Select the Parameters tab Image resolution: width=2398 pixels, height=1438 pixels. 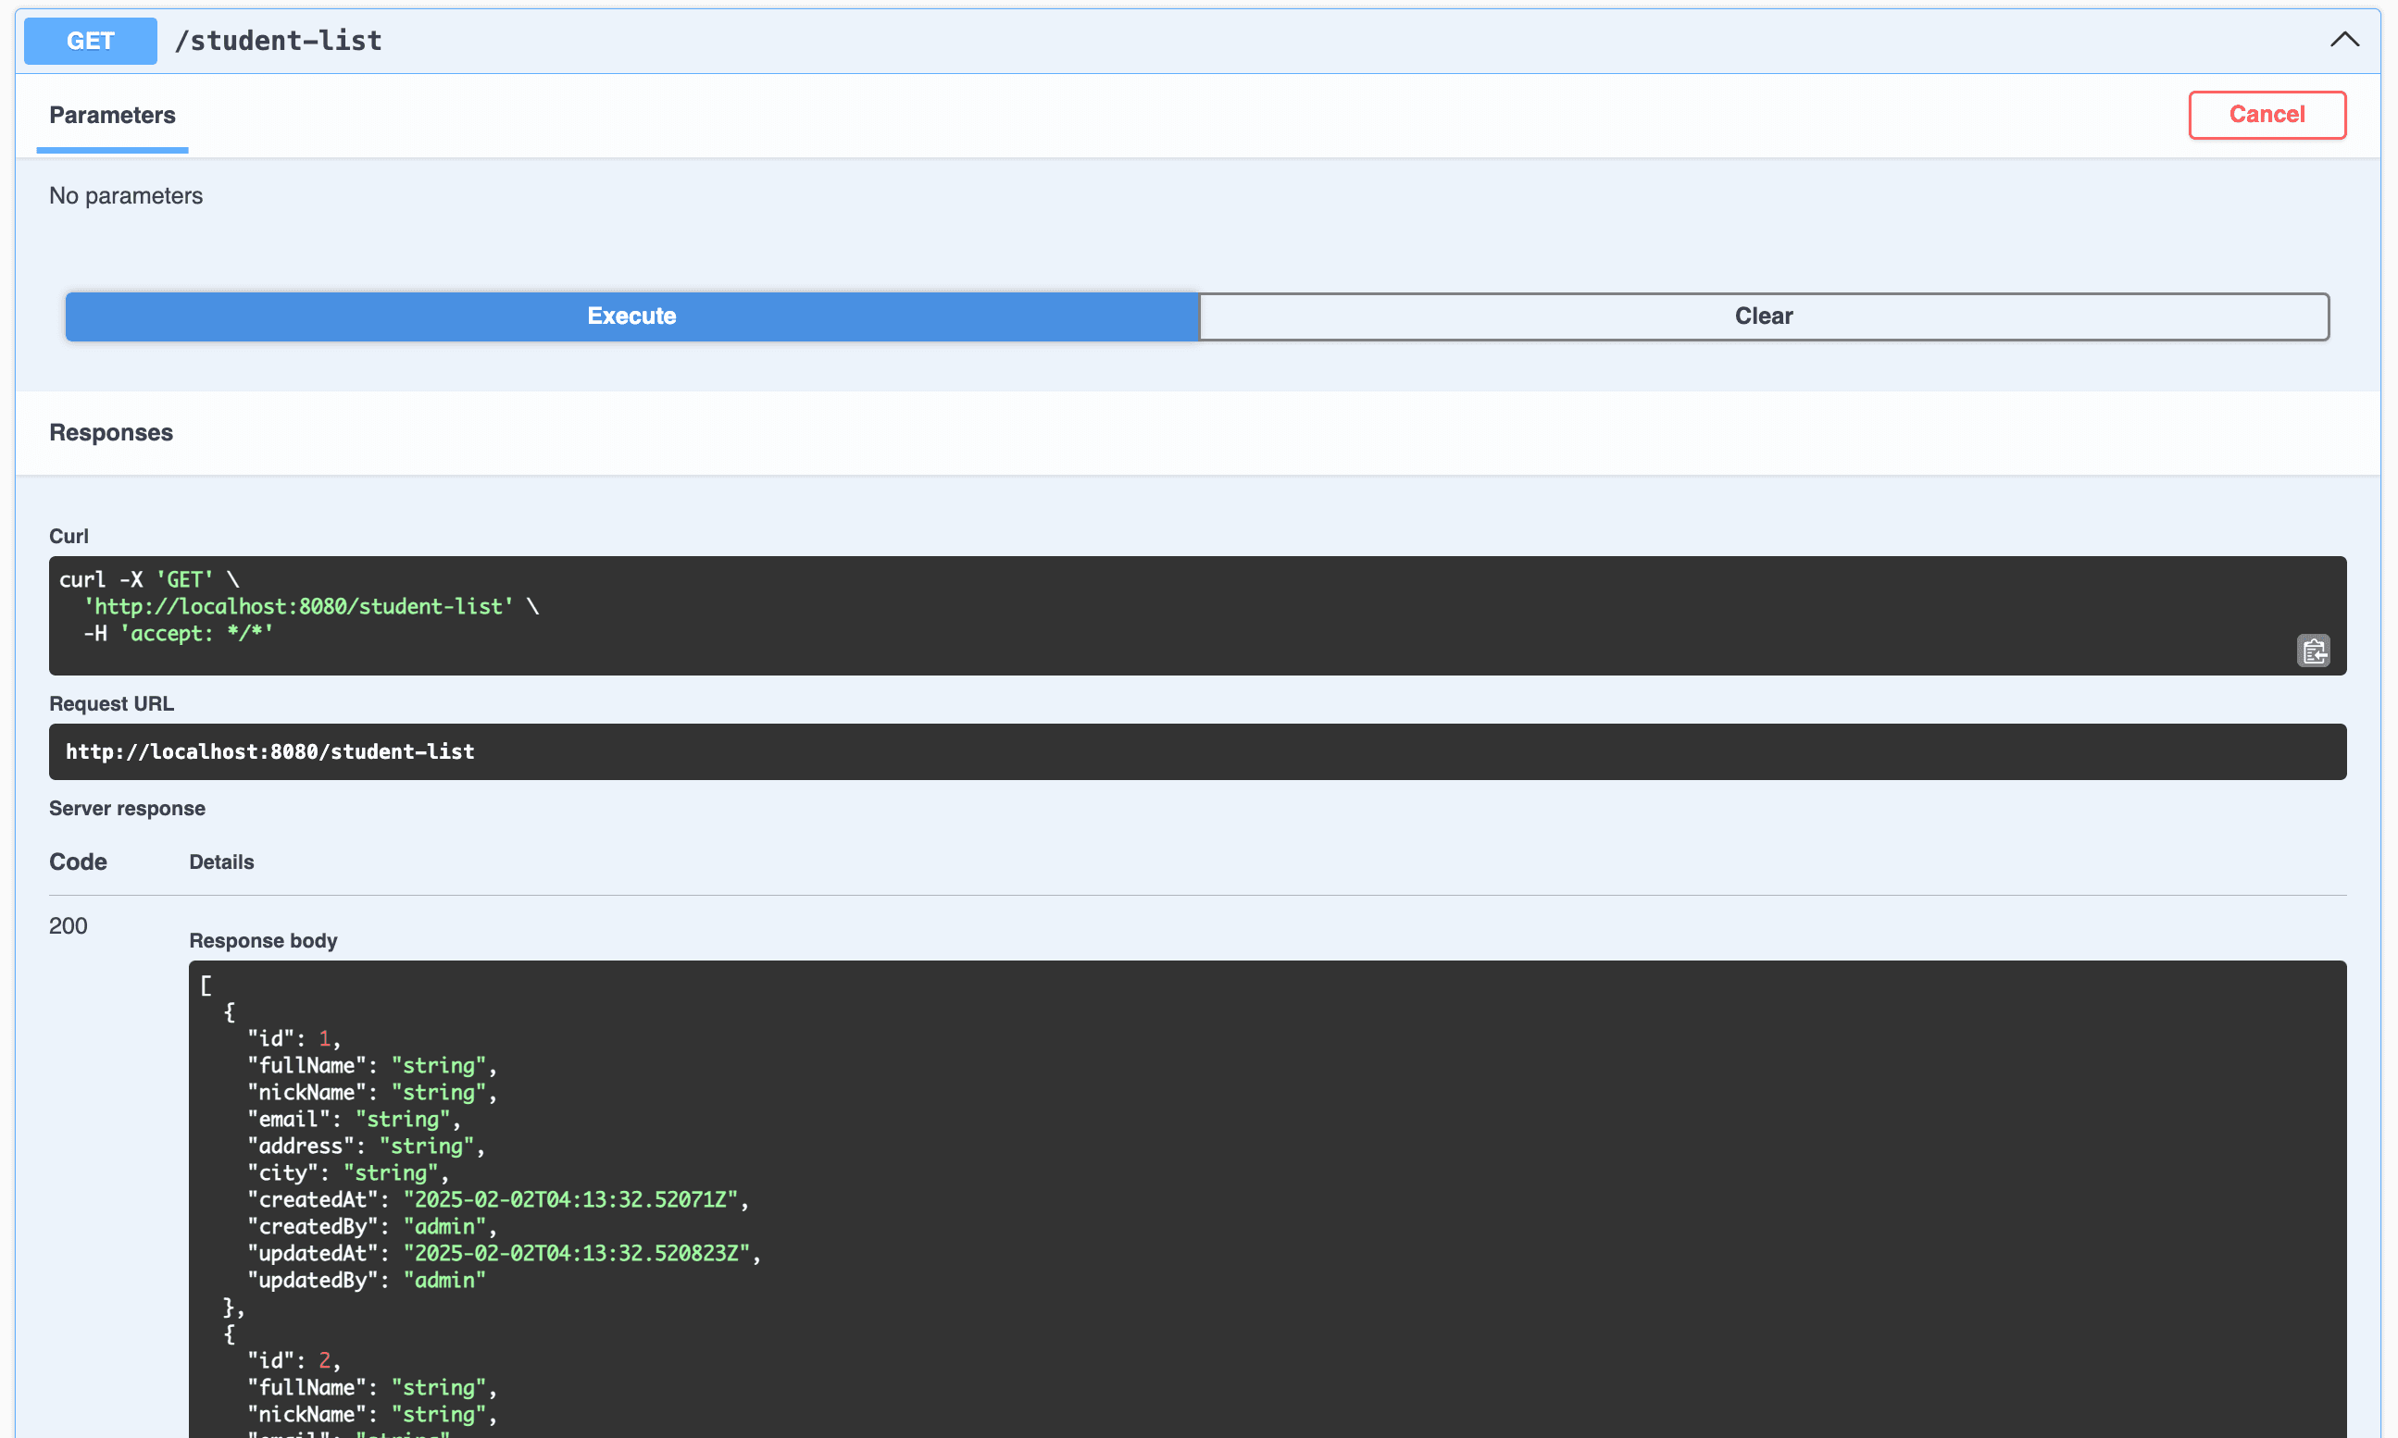pyautogui.click(x=112, y=116)
